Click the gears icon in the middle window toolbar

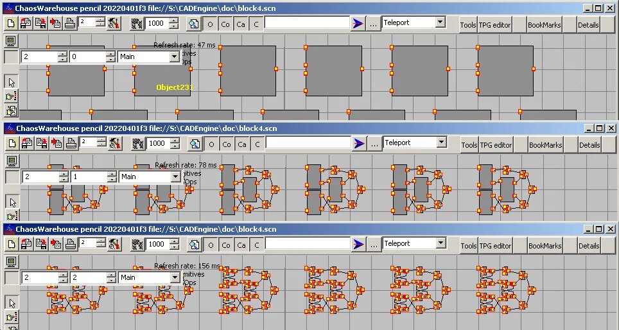(138, 144)
